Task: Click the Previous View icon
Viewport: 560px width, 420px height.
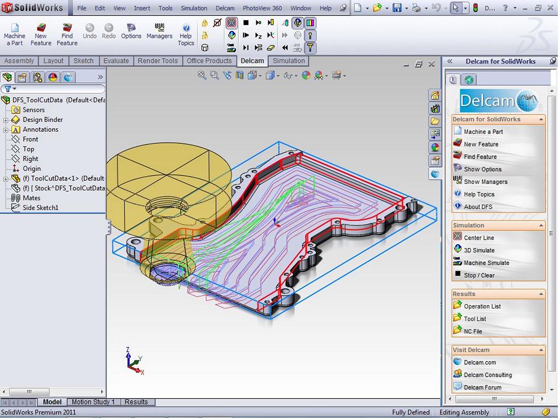Action: (x=227, y=75)
